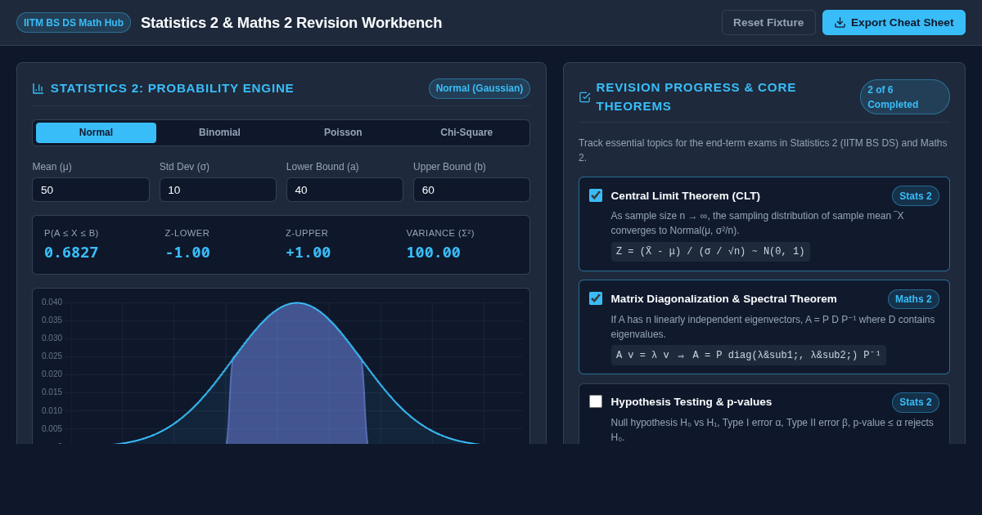Click the Z-Upper value +1.00
Screen dimensions: 982x515
308,253
